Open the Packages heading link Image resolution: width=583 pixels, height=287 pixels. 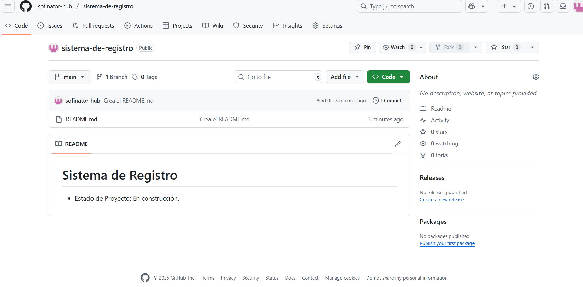pos(433,222)
